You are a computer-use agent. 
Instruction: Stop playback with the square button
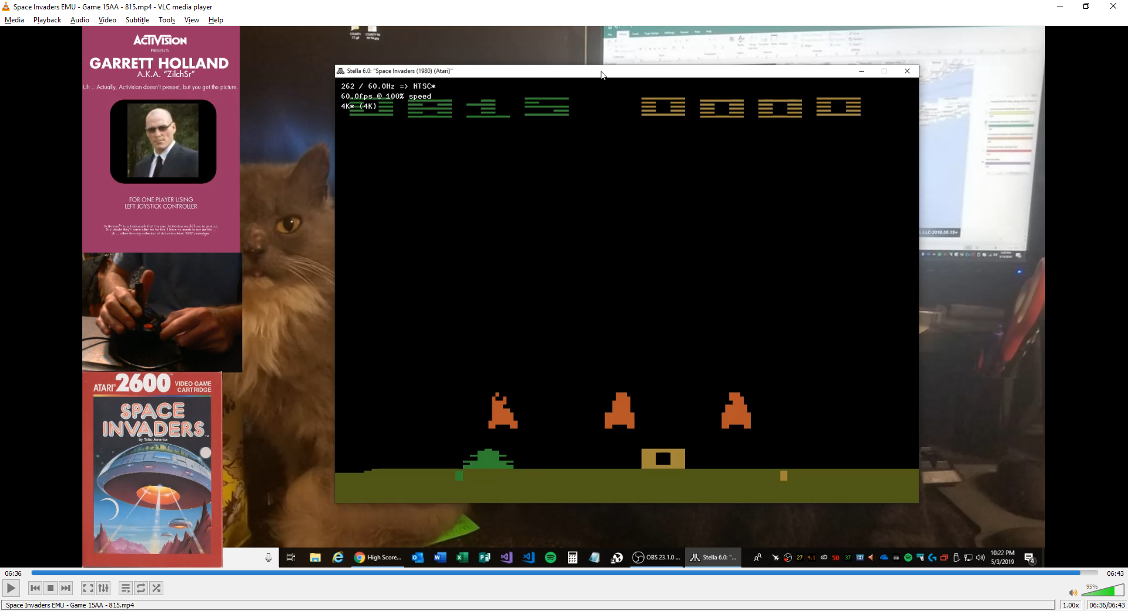coord(51,588)
